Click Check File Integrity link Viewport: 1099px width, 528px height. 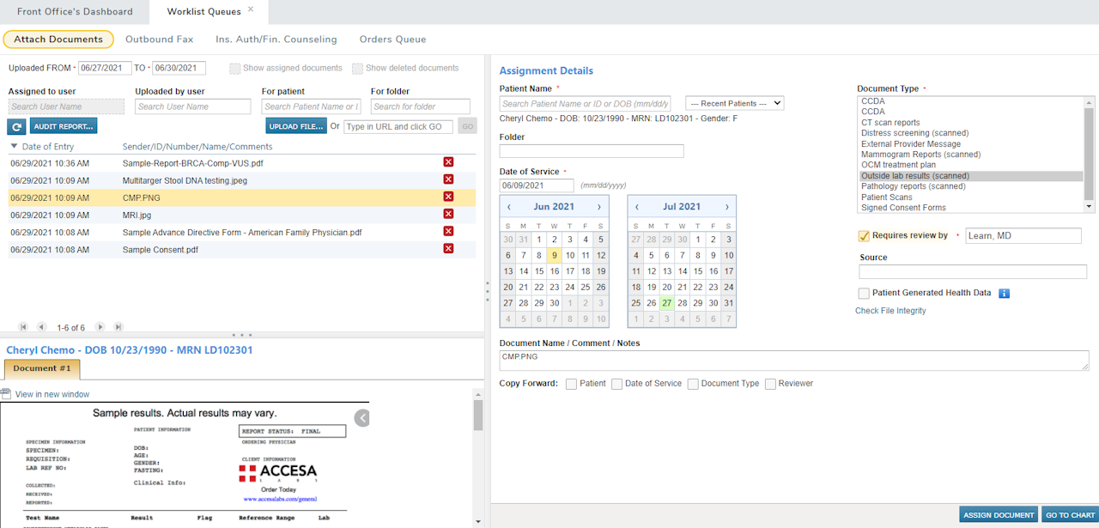click(x=890, y=311)
